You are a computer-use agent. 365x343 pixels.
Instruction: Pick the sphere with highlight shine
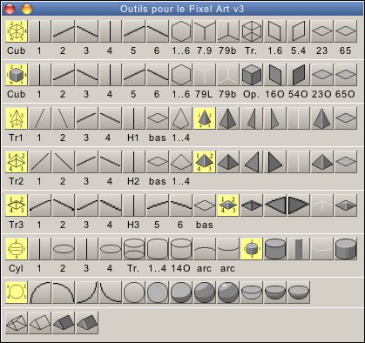(228, 293)
